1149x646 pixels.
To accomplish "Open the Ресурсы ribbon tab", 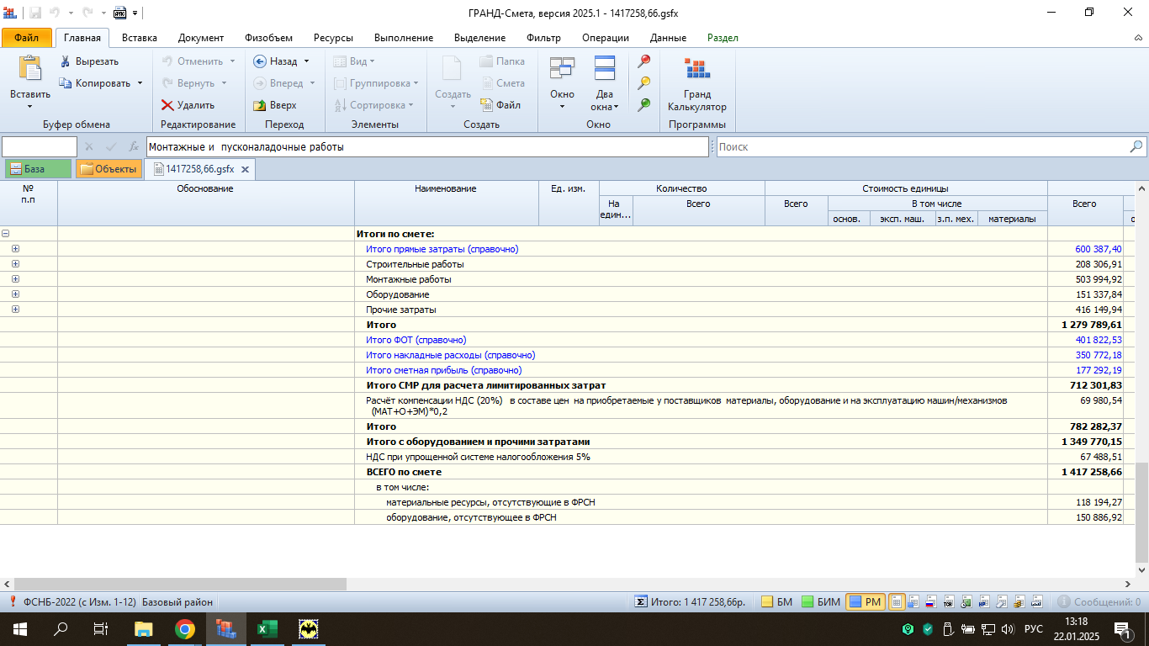I will click(x=333, y=38).
